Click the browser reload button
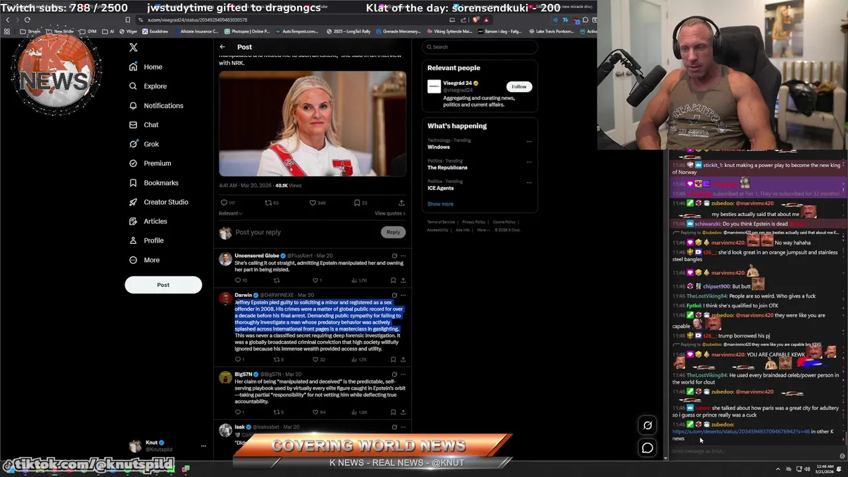Screen dimensions: 848x477 27,20
